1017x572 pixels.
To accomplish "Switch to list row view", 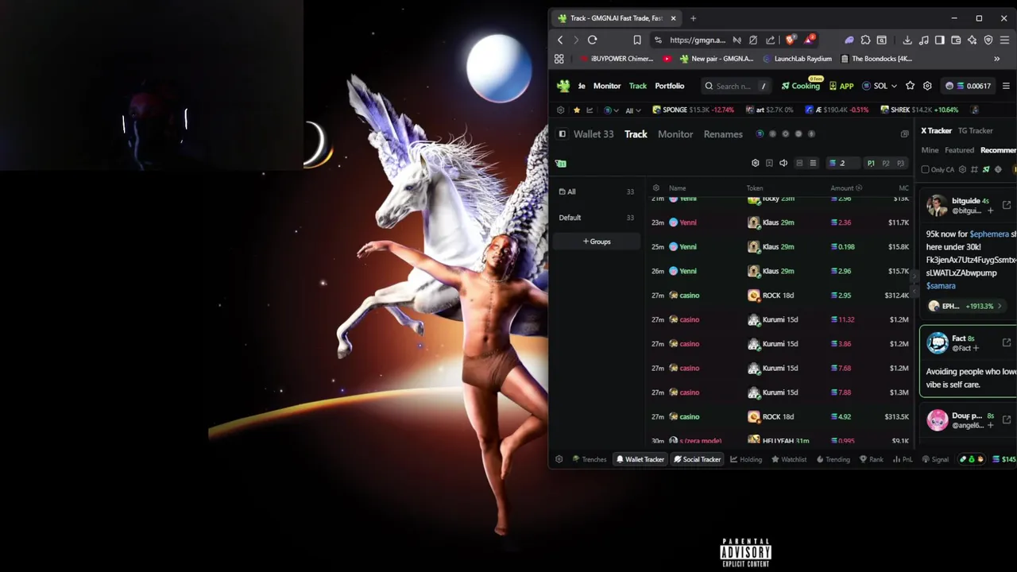I will (813, 163).
